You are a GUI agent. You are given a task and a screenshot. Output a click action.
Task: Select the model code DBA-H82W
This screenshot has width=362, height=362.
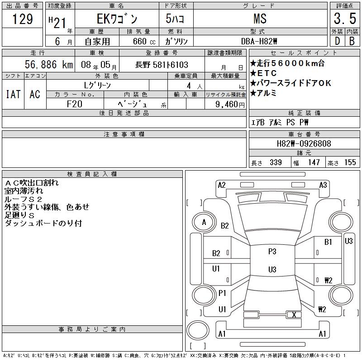coord(259,41)
